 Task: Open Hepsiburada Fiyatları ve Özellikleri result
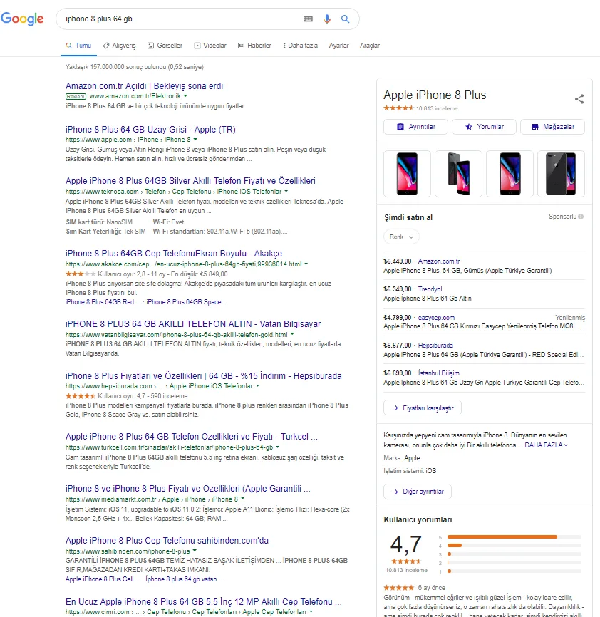point(203,375)
